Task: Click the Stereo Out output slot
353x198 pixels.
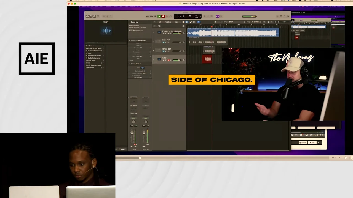Action: [x=134, y=114]
